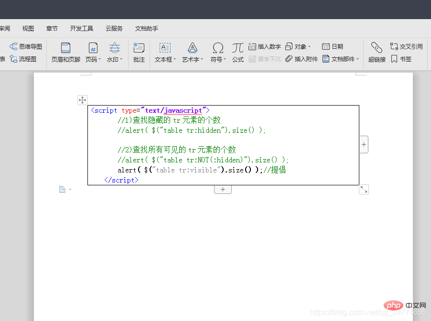The width and height of the screenshot is (431, 321).
Task: Click the 思维导图 mind map icon
Action: tap(14, 46)
